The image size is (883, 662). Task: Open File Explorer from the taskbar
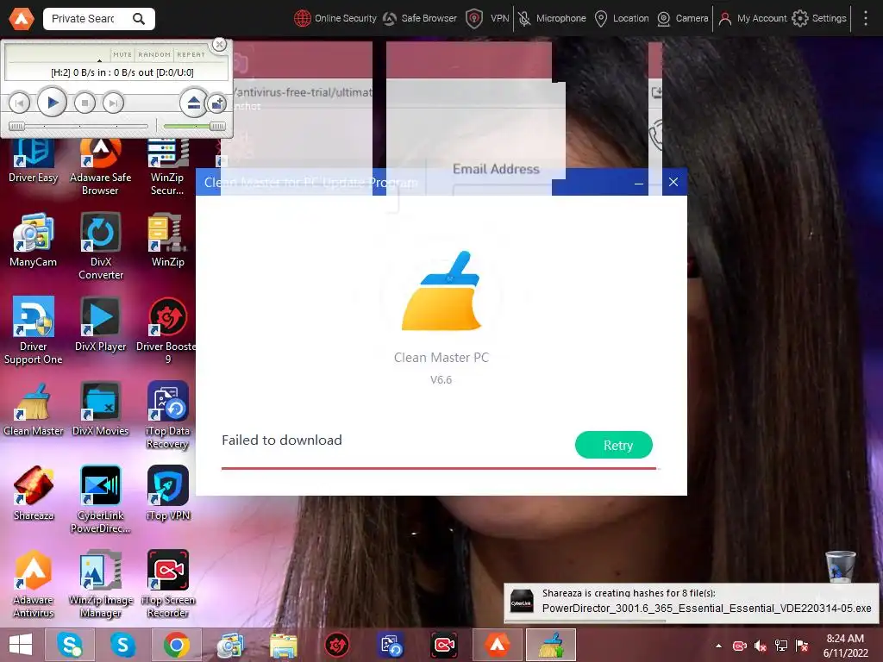pyautogui.click(x=283, y=645)
